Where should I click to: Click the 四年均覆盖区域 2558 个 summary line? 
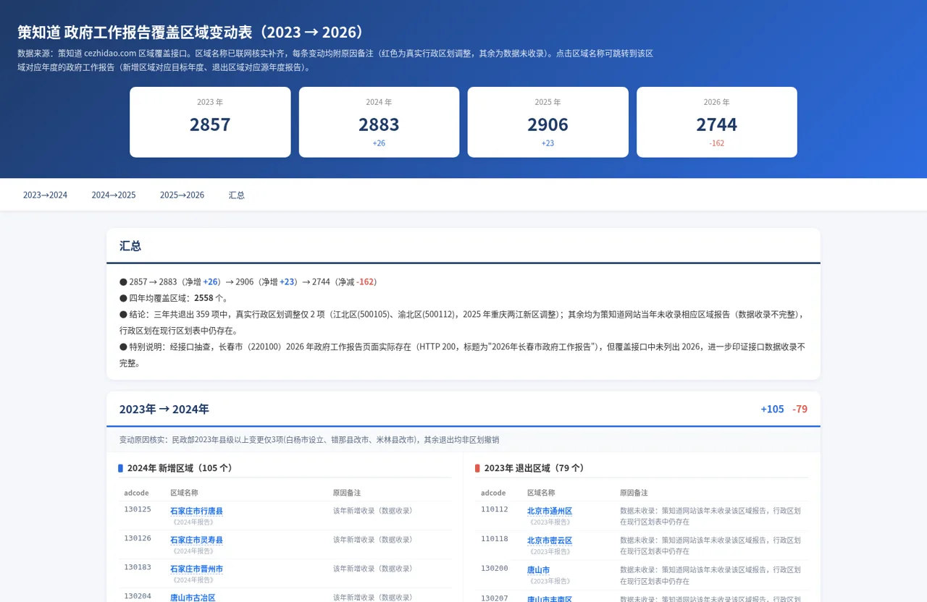[x=174, y=298]
